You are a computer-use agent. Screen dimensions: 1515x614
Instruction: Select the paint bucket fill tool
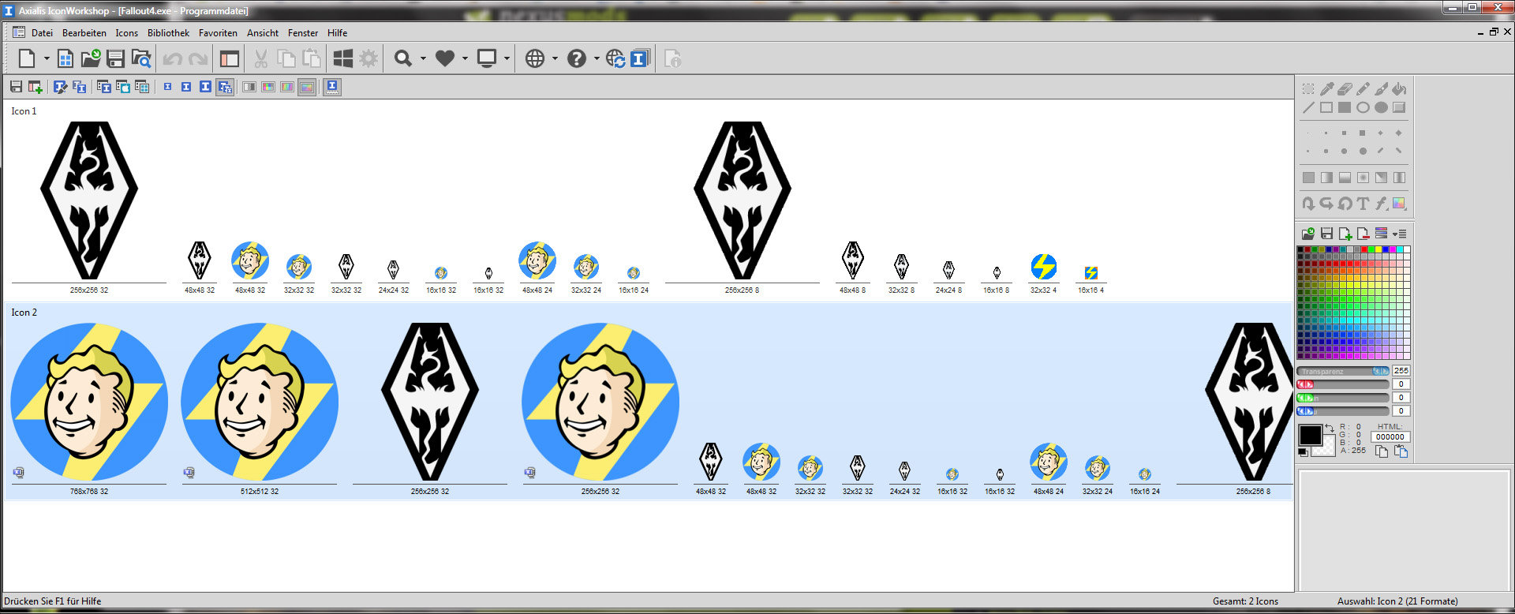click(x=1399, y=88)
